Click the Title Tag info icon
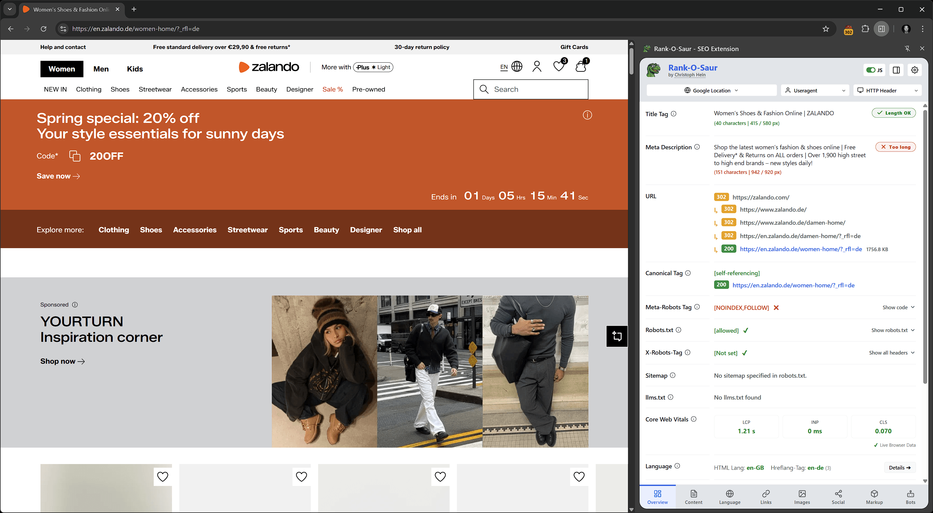Screen dimensions: 933x513 coord(673,114)
